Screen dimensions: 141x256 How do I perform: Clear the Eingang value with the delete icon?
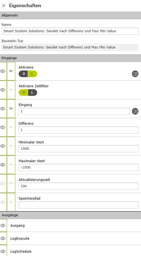tap(135, 111)
